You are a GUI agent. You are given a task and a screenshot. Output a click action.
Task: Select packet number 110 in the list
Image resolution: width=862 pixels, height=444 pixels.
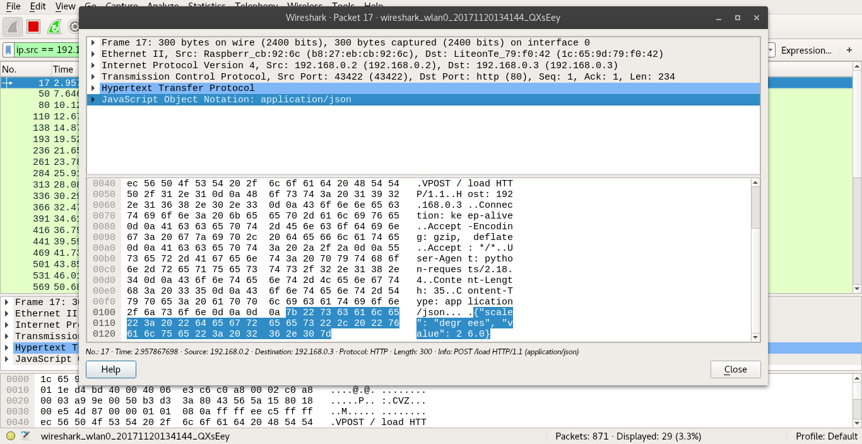40,117
